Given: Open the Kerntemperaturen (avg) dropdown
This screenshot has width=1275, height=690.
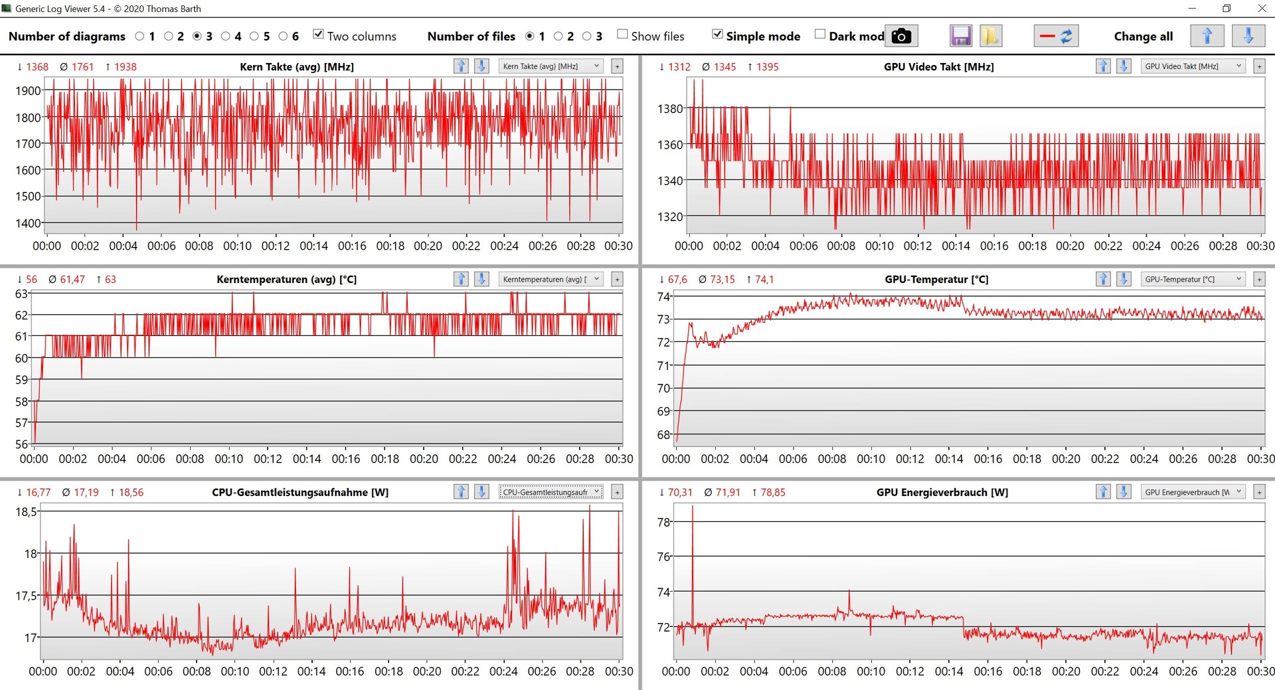Looking at the screenshot, I should click(x=551, y=279).
